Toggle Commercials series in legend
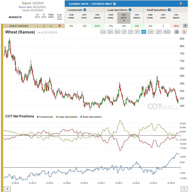This screenshot has width=189, height=192. 45,117
